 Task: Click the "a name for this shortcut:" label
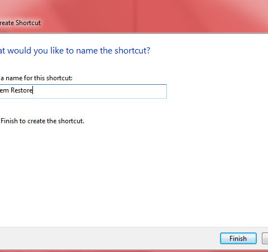[x=36, y=78]
